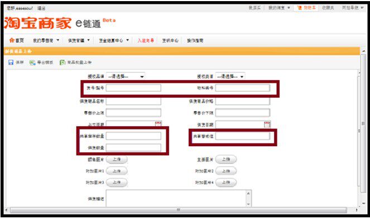The image size is (370, 219).
Task: Focus the 供货日期 date field
Action: tap(239, 125)
